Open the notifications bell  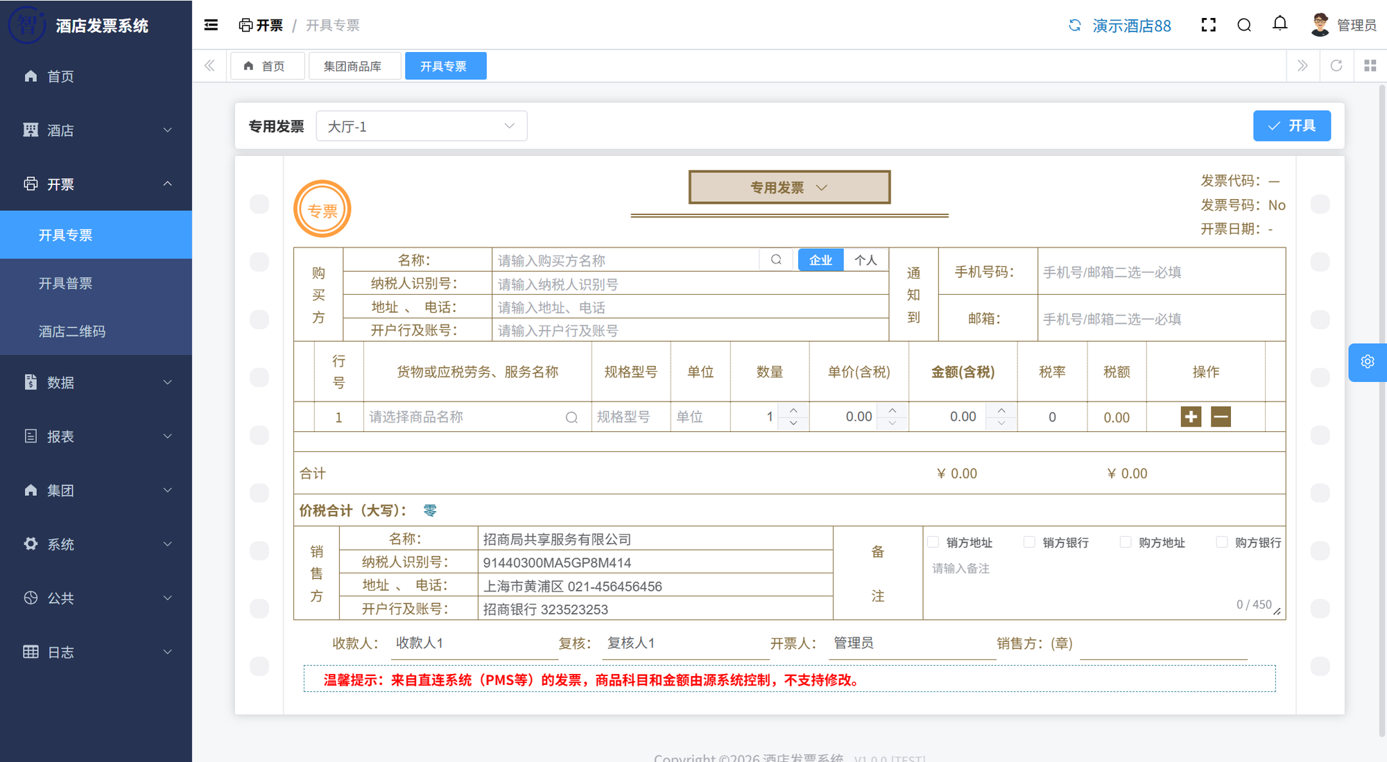1280,24
